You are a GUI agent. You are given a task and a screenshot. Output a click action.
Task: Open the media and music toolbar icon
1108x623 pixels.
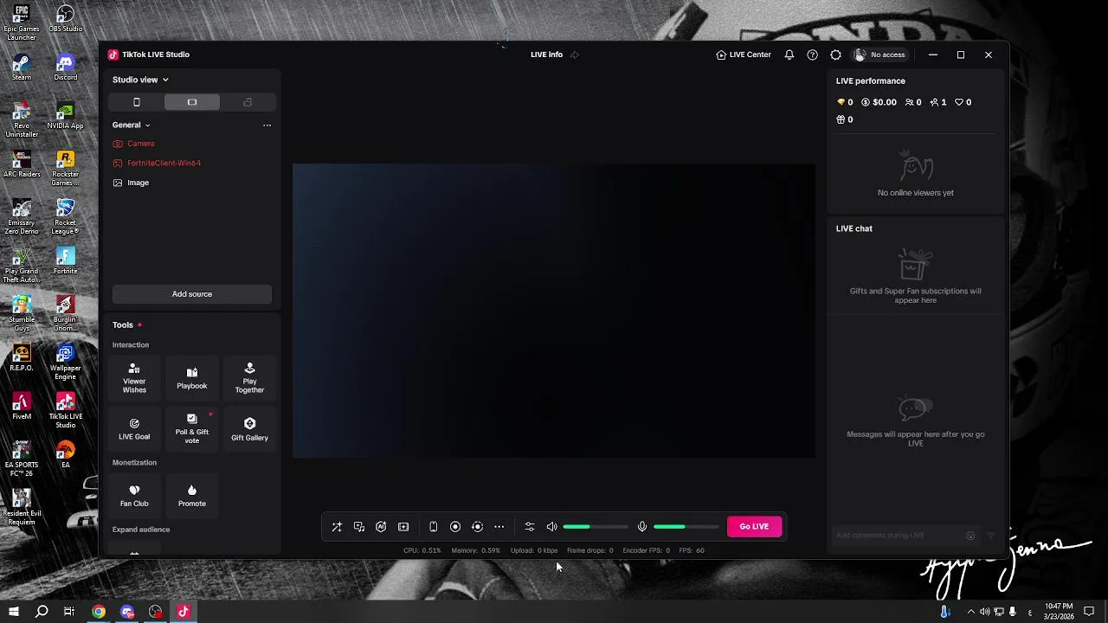point(359,527)
